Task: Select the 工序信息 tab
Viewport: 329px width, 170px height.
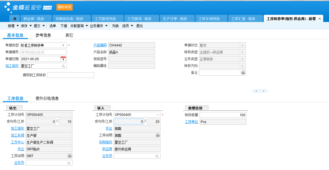Action: point(15,99)
